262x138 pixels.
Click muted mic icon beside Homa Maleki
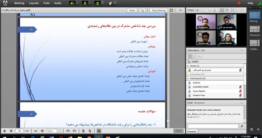[x=240, y=91]
